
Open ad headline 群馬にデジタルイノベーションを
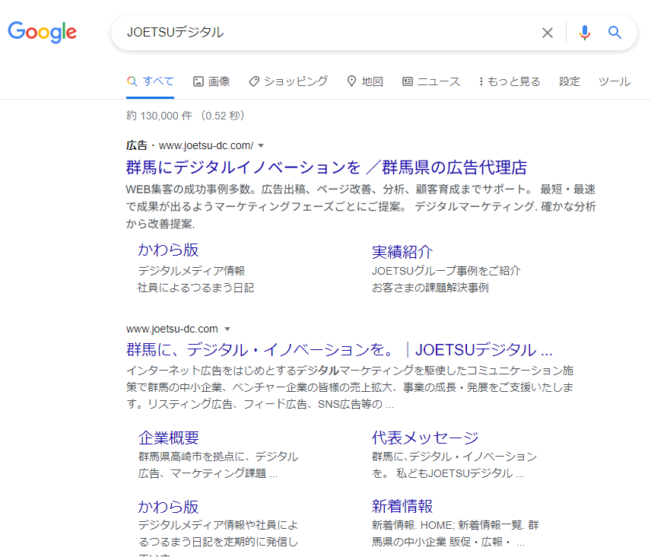coord(326,167)
